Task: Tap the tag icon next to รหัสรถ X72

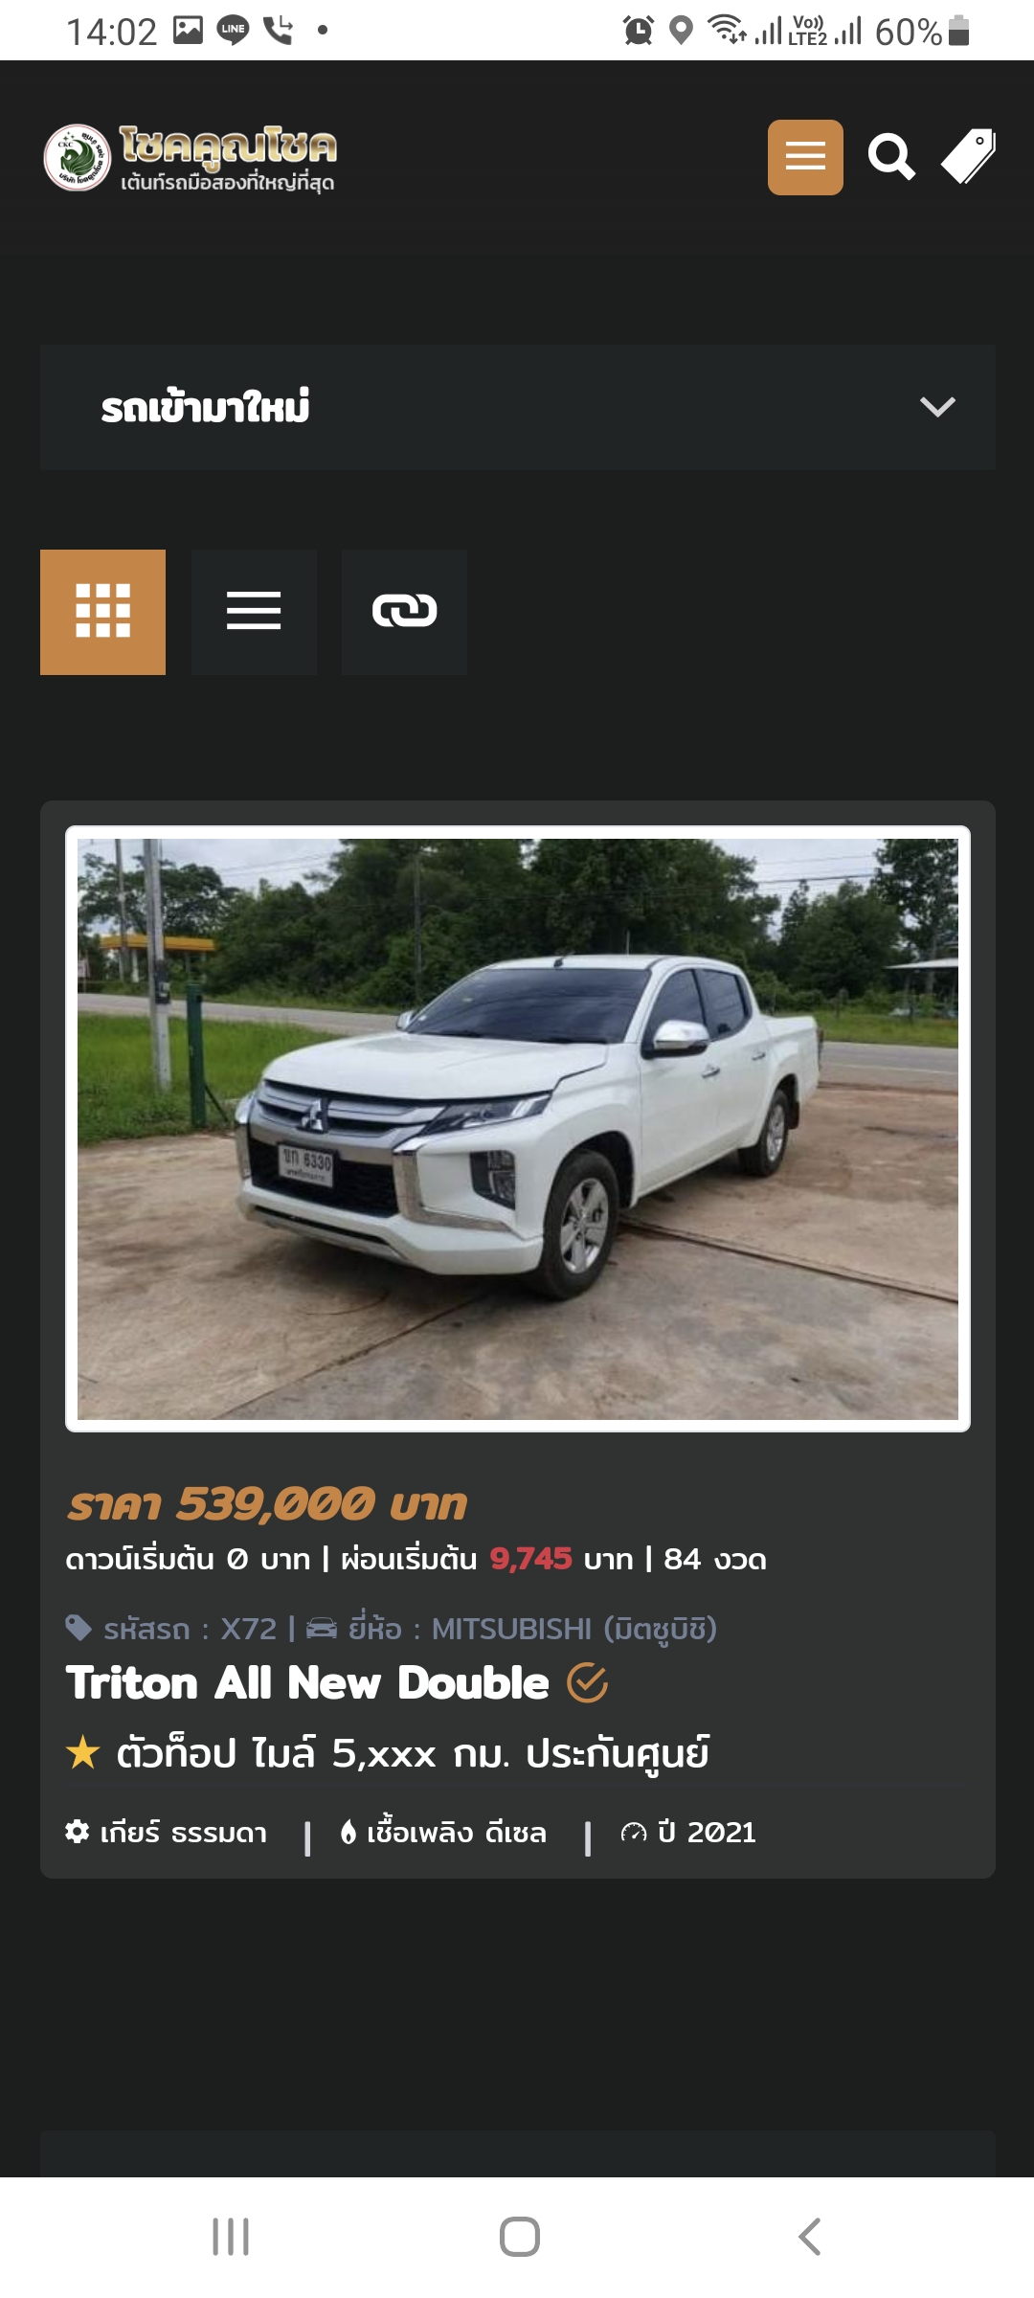Action: [x=79, y=1628]
